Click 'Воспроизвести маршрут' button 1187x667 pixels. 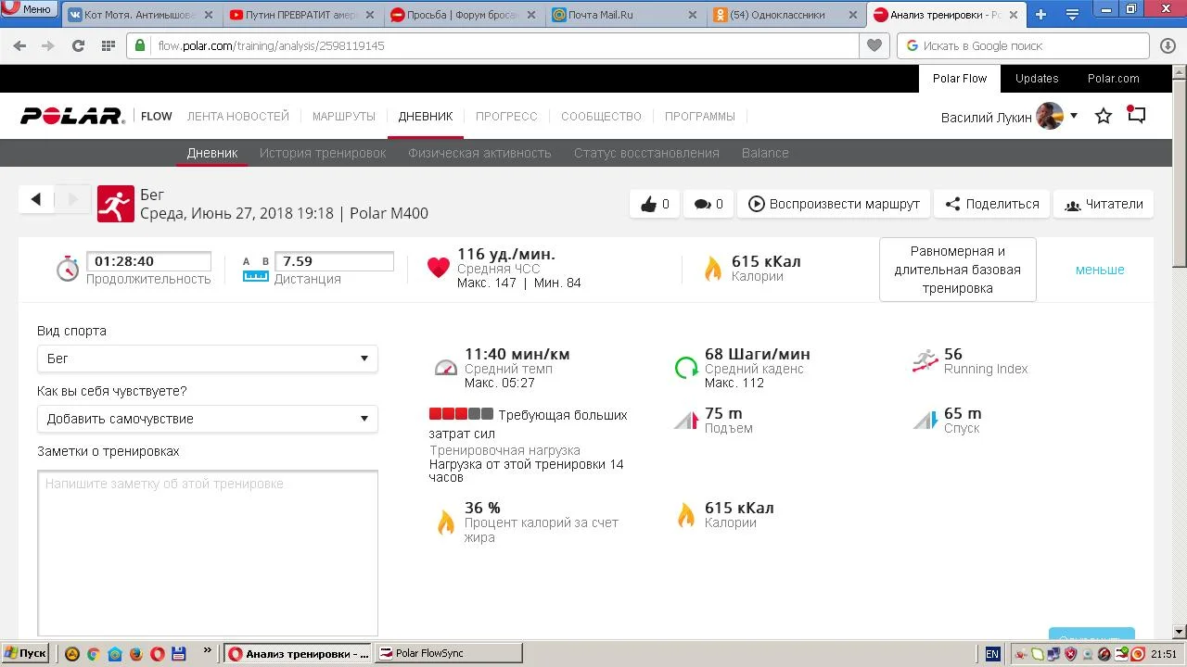[x=834, y=204]
